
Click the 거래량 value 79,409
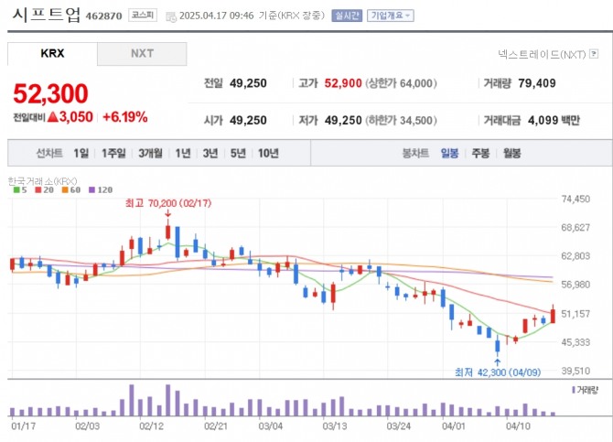537,83
